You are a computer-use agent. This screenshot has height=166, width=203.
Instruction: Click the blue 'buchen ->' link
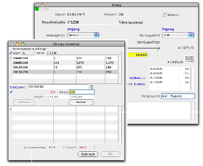(x=137, y=78)
